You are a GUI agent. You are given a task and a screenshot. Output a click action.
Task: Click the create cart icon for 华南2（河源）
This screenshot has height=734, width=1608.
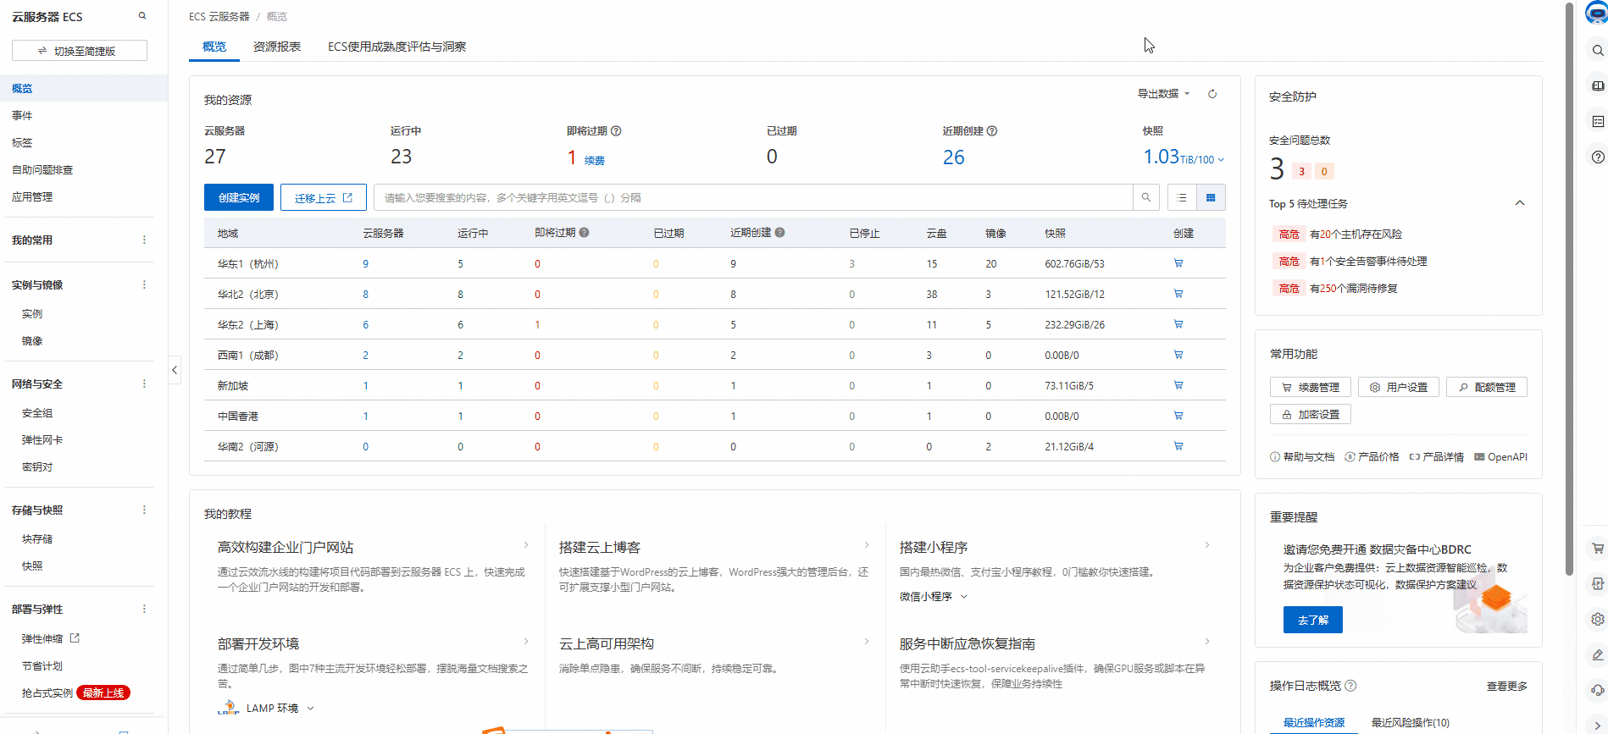tap(1178, 446)
